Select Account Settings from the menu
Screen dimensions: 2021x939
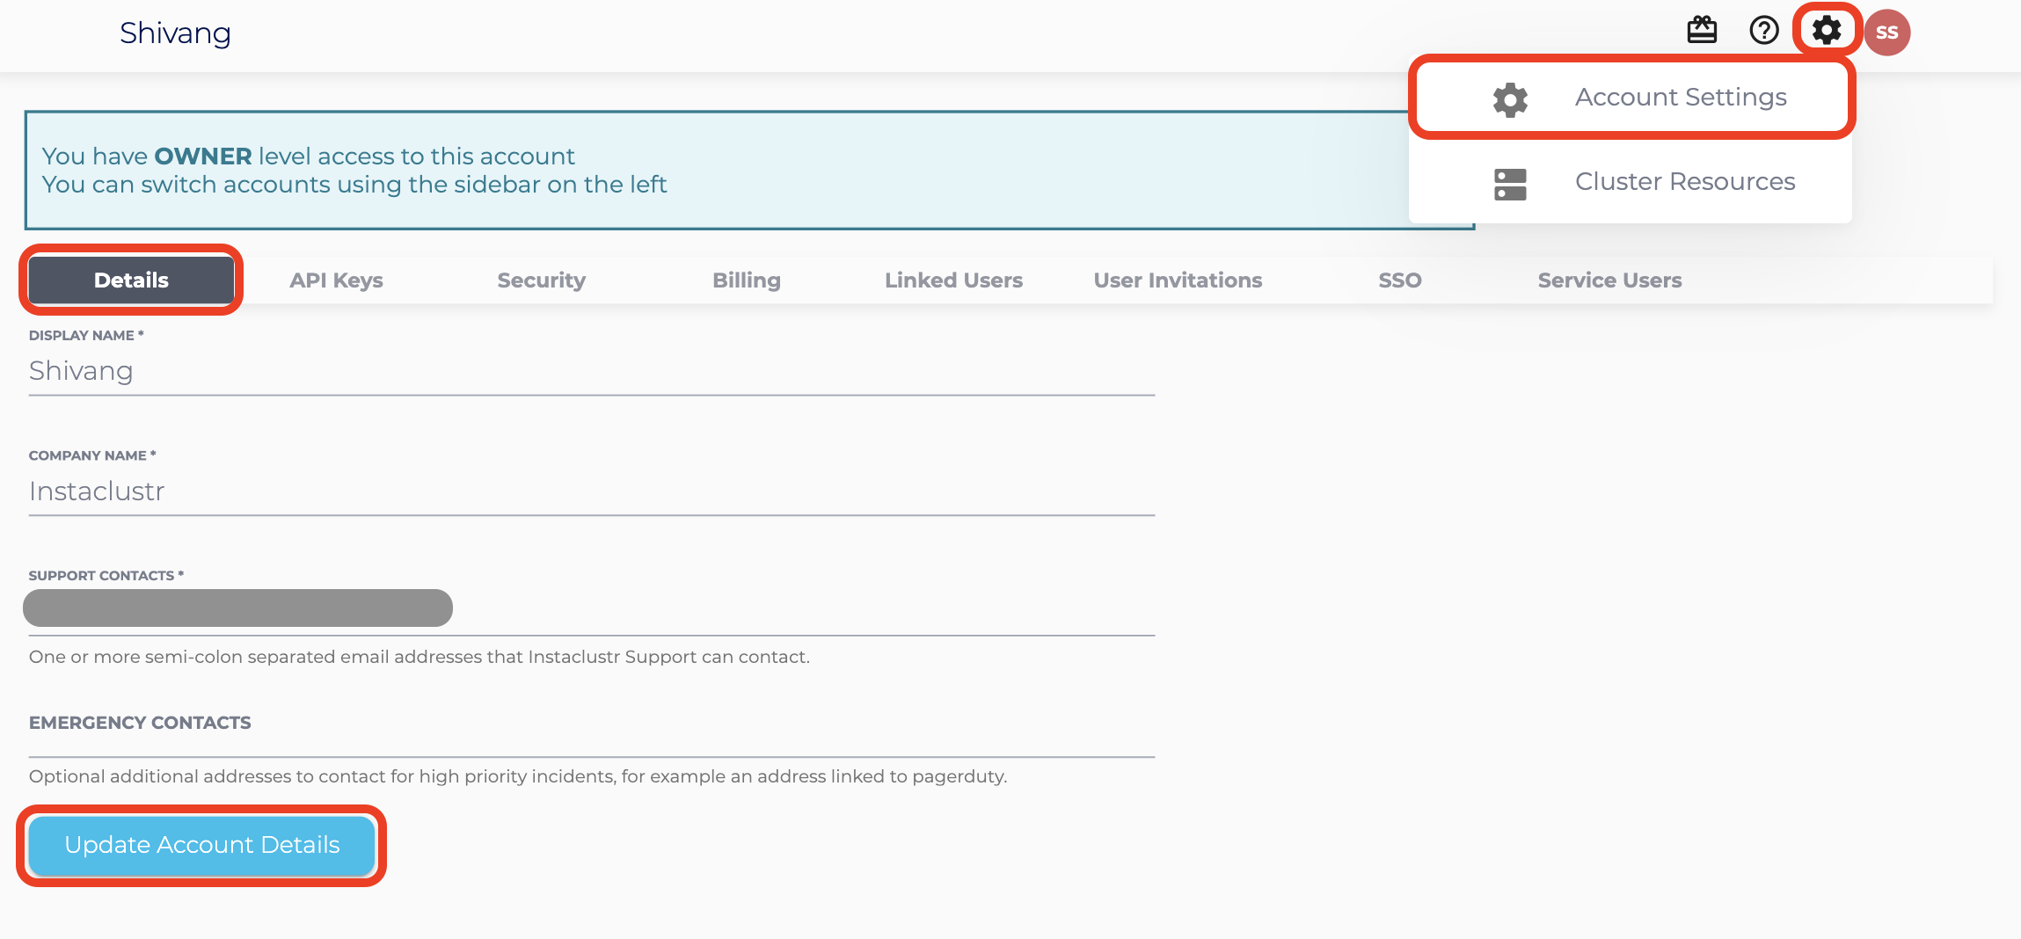tap(1681, 97)
